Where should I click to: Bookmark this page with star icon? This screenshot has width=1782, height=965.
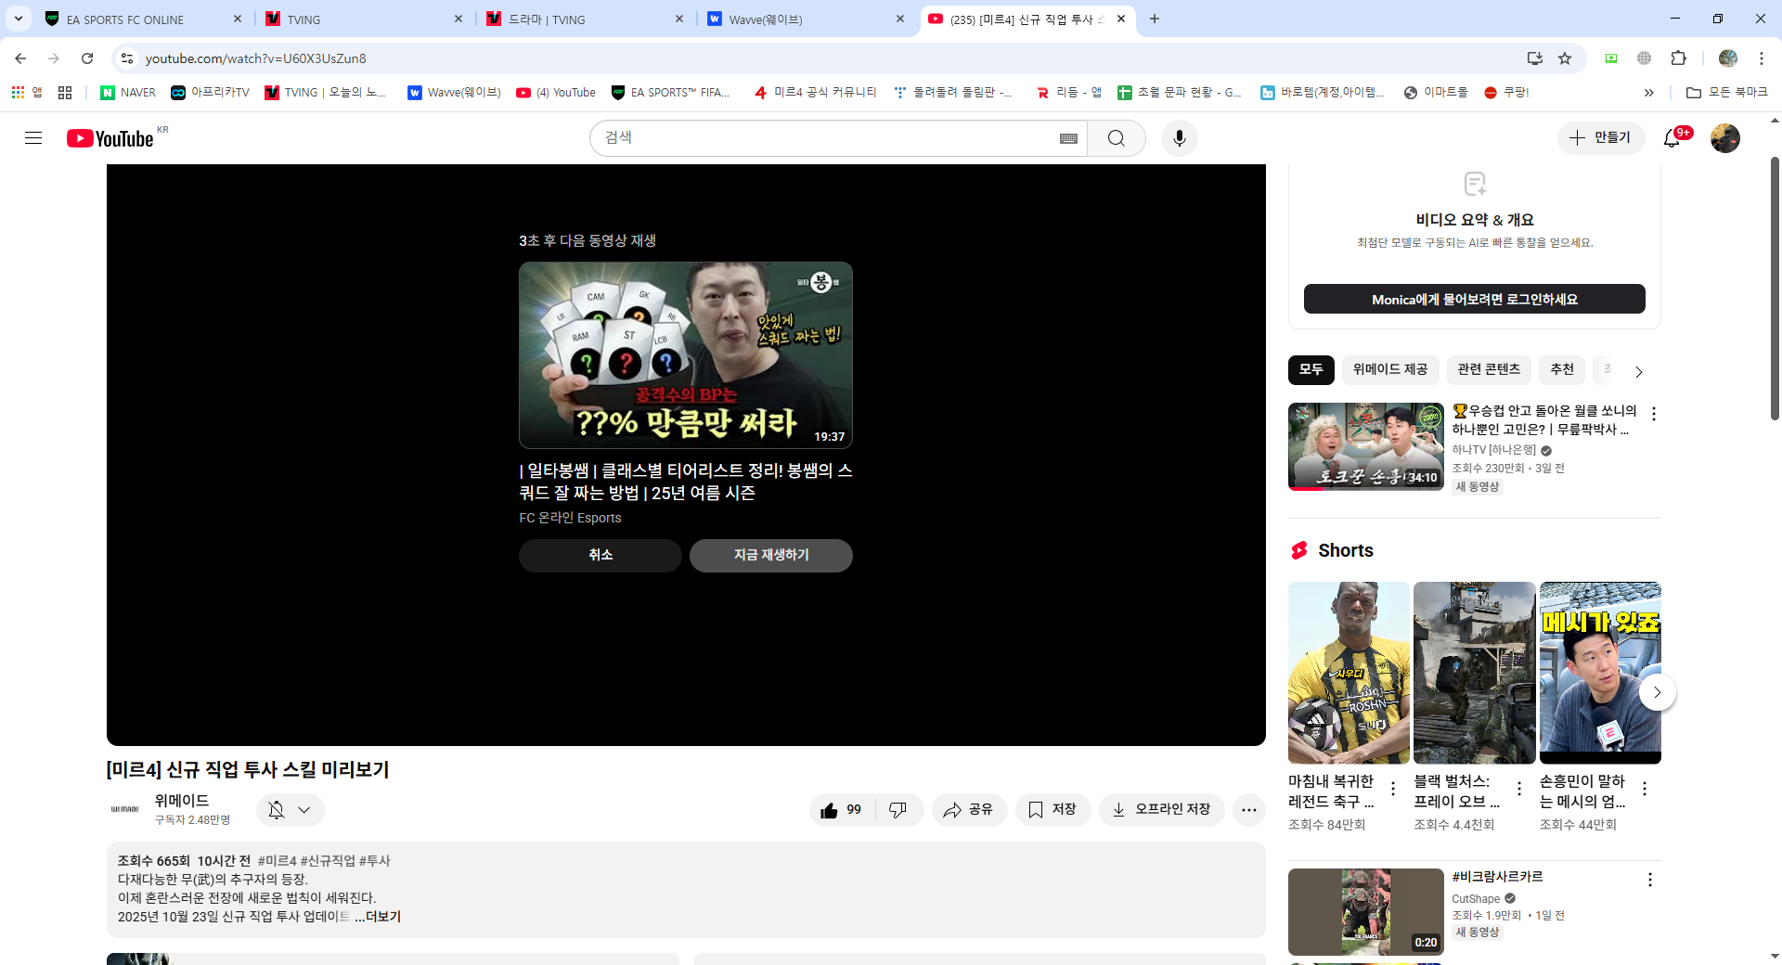(x=1565, y=58)
